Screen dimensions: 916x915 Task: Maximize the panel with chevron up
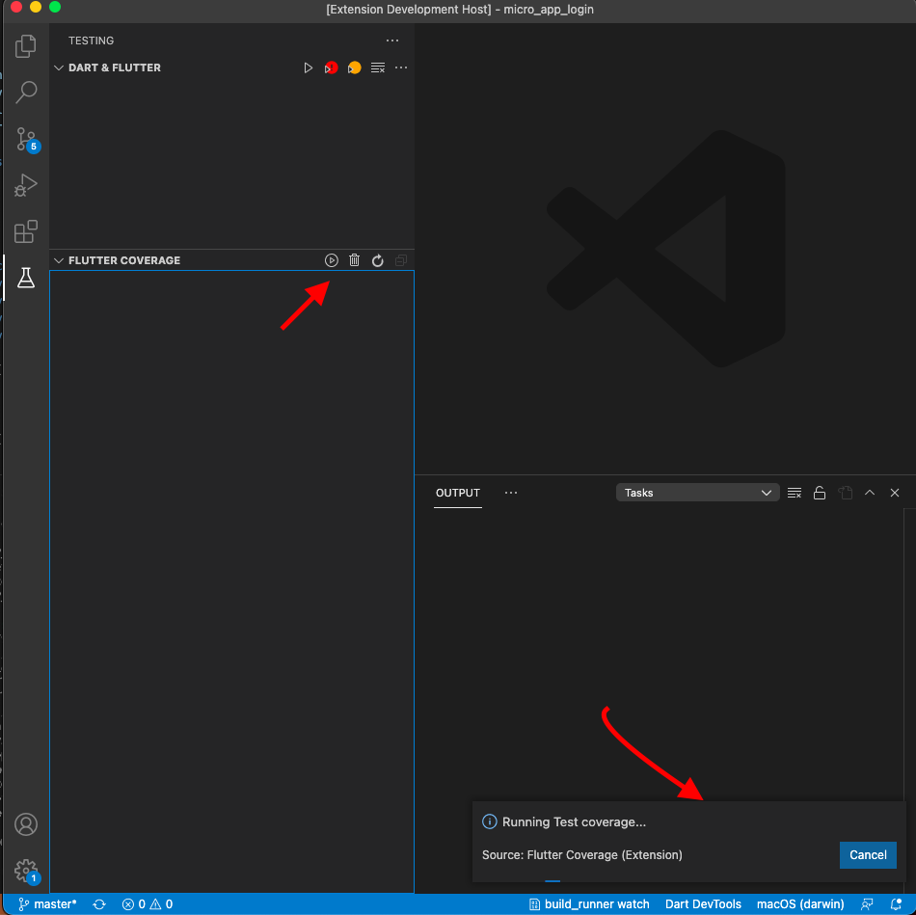click(x=870, y=493)
